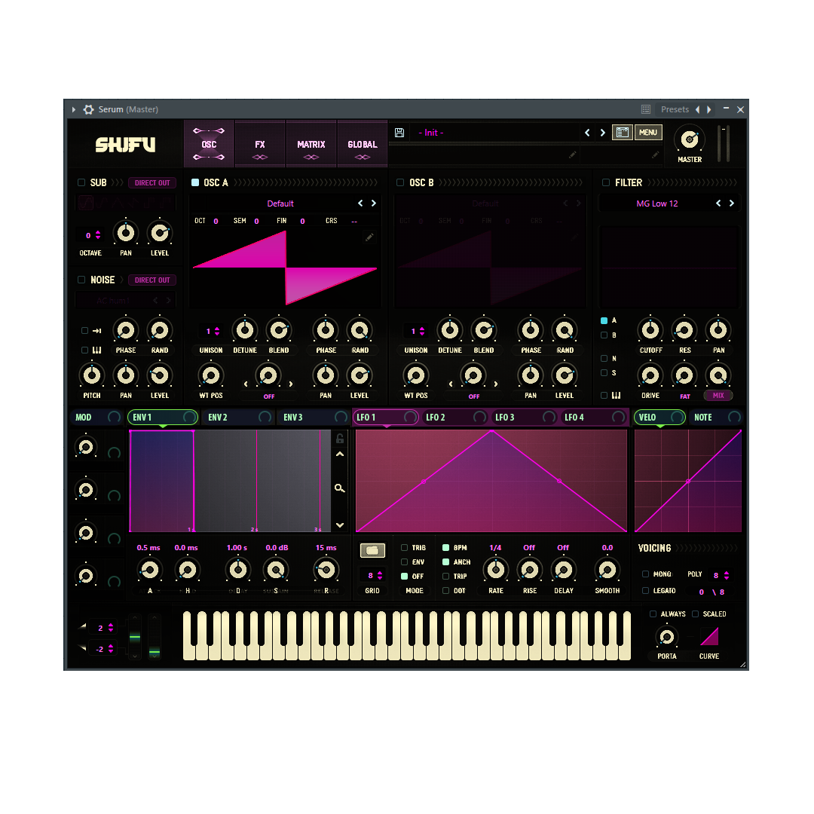The height and width of the screenshot is (814, 814).
Task: Open the preset browser icon beside MENU
Action: [x=623, y=132]
